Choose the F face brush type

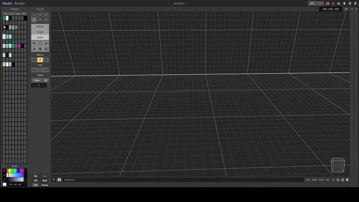(x=40, y=20)
